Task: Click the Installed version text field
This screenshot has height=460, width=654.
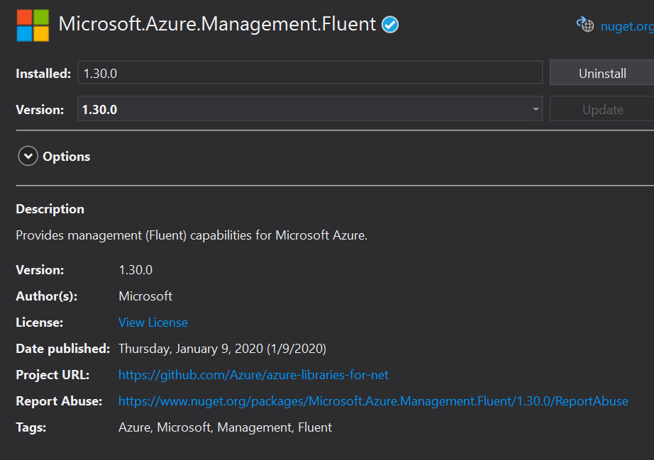Action: point(310,73)
